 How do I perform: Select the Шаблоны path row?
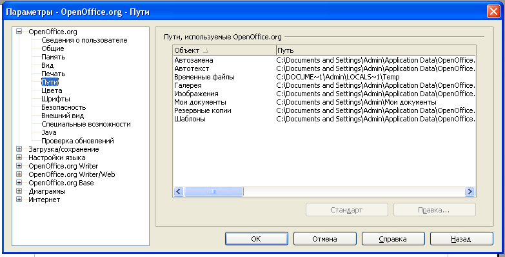point(324,119)
